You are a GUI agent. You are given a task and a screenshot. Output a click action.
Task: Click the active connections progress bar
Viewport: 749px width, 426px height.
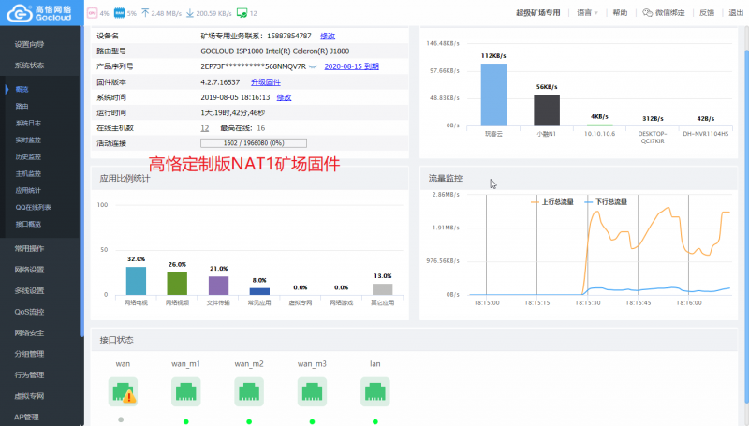254,143
